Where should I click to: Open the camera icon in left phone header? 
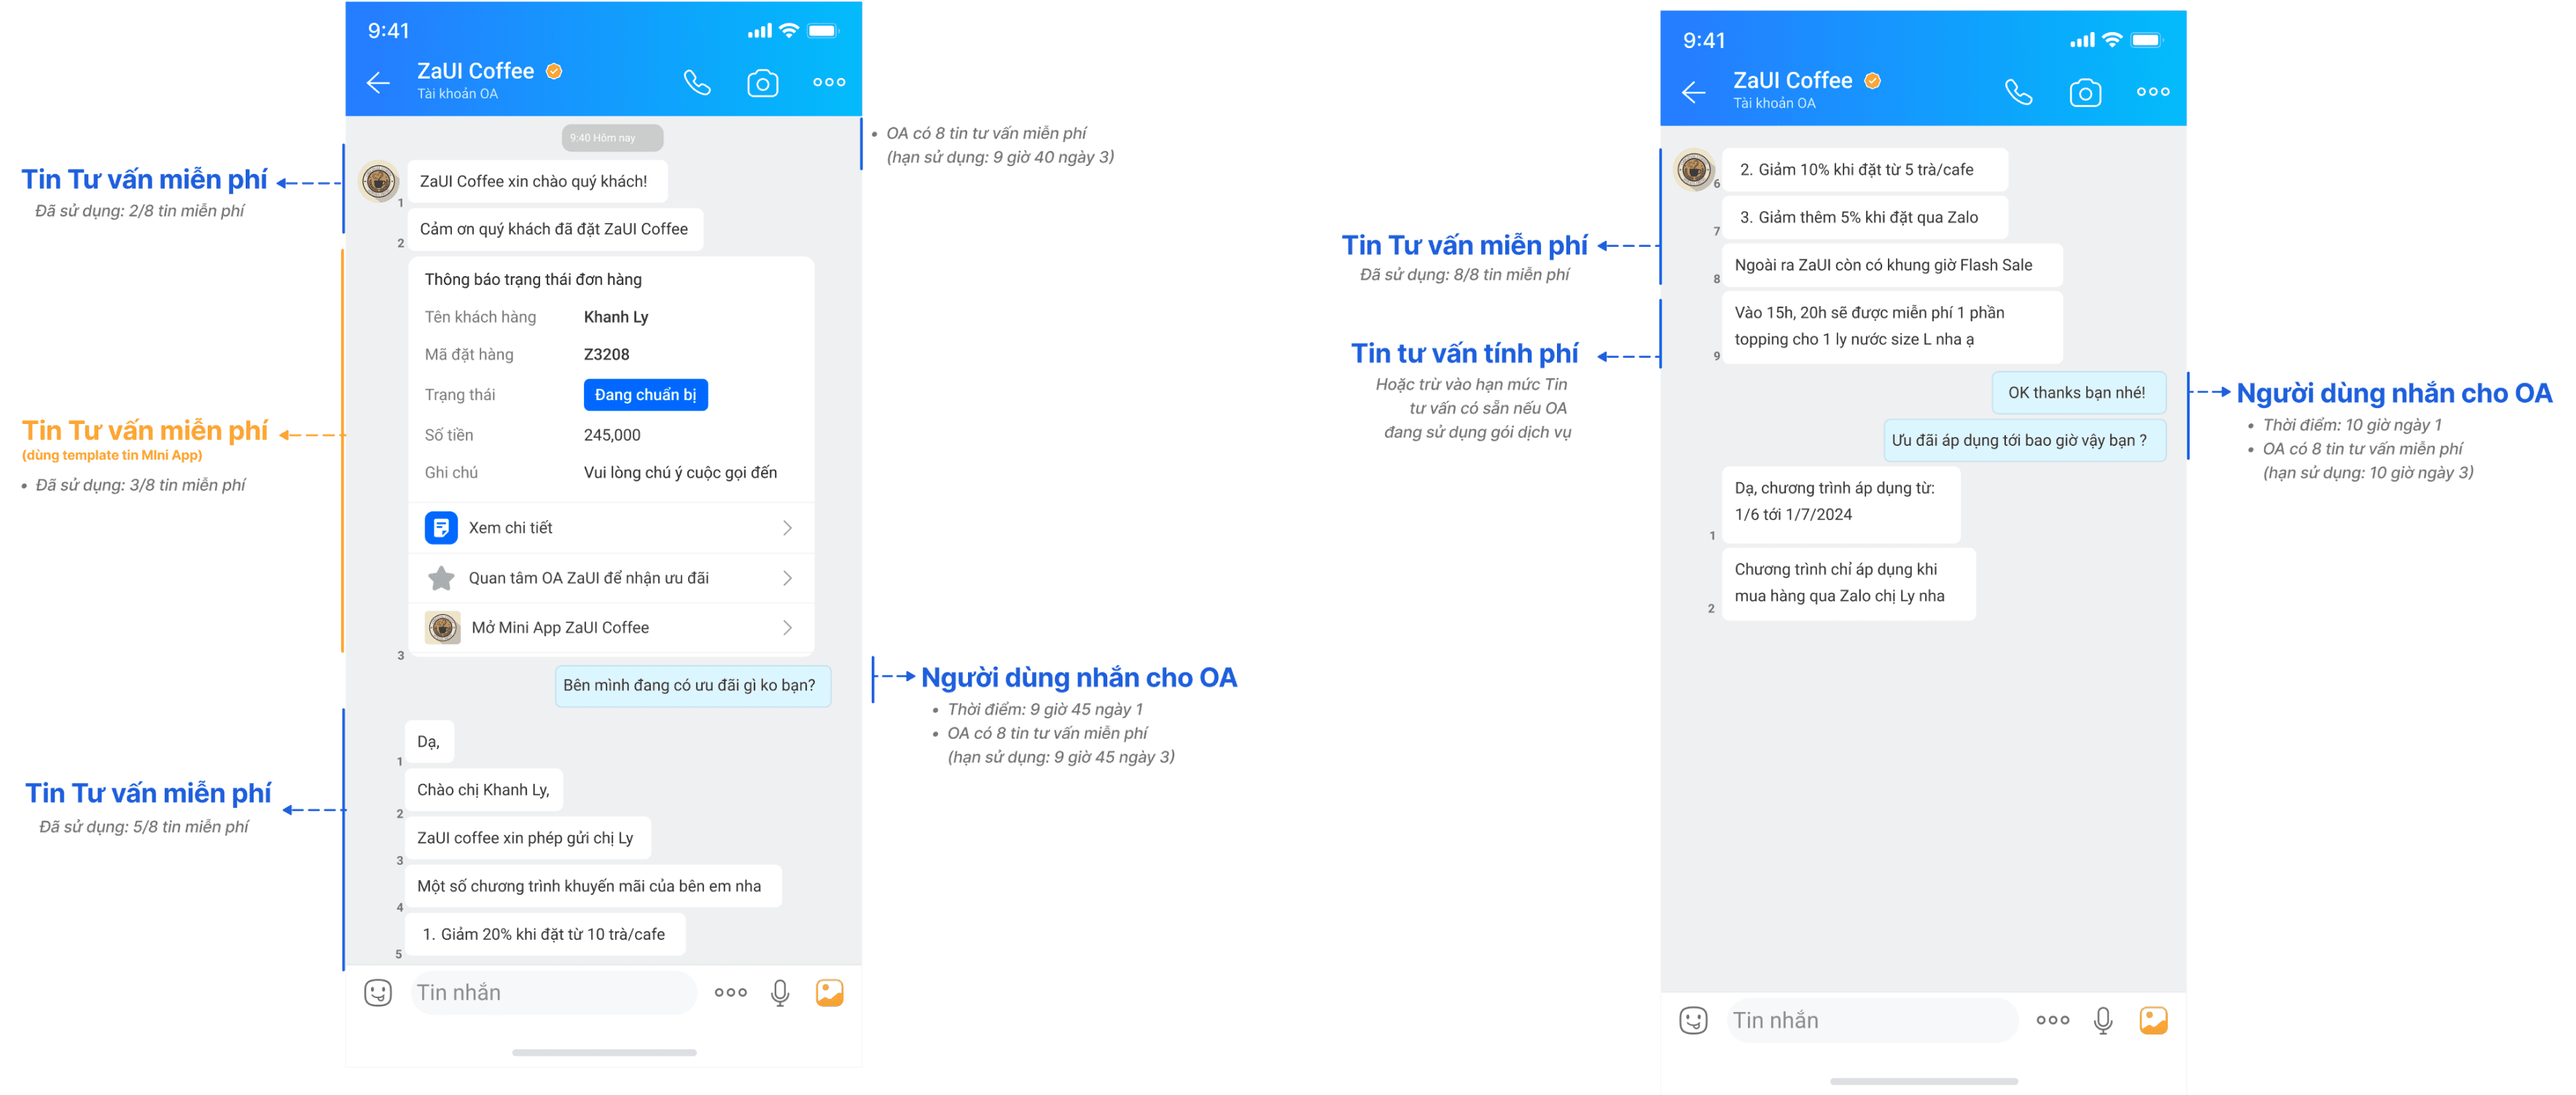point(762,83)
